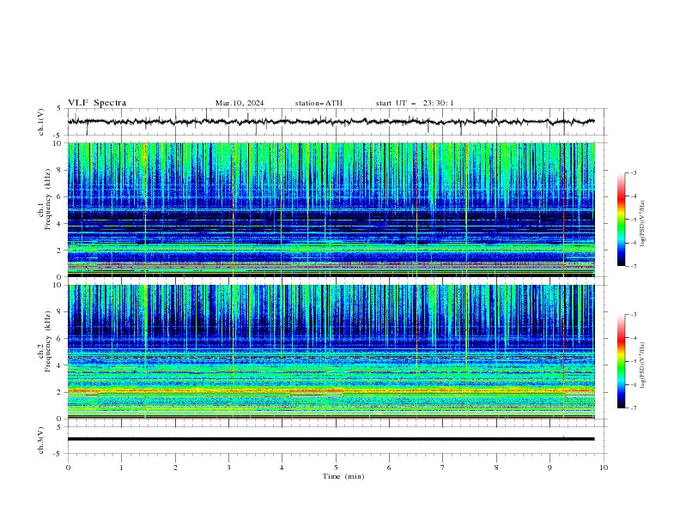Click the "station=ATH" label

[x=319, y=103]
